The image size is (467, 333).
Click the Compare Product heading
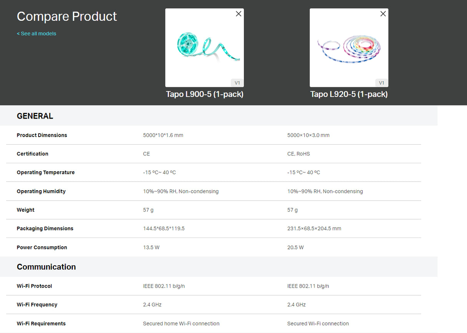click(x=67, y=16)
